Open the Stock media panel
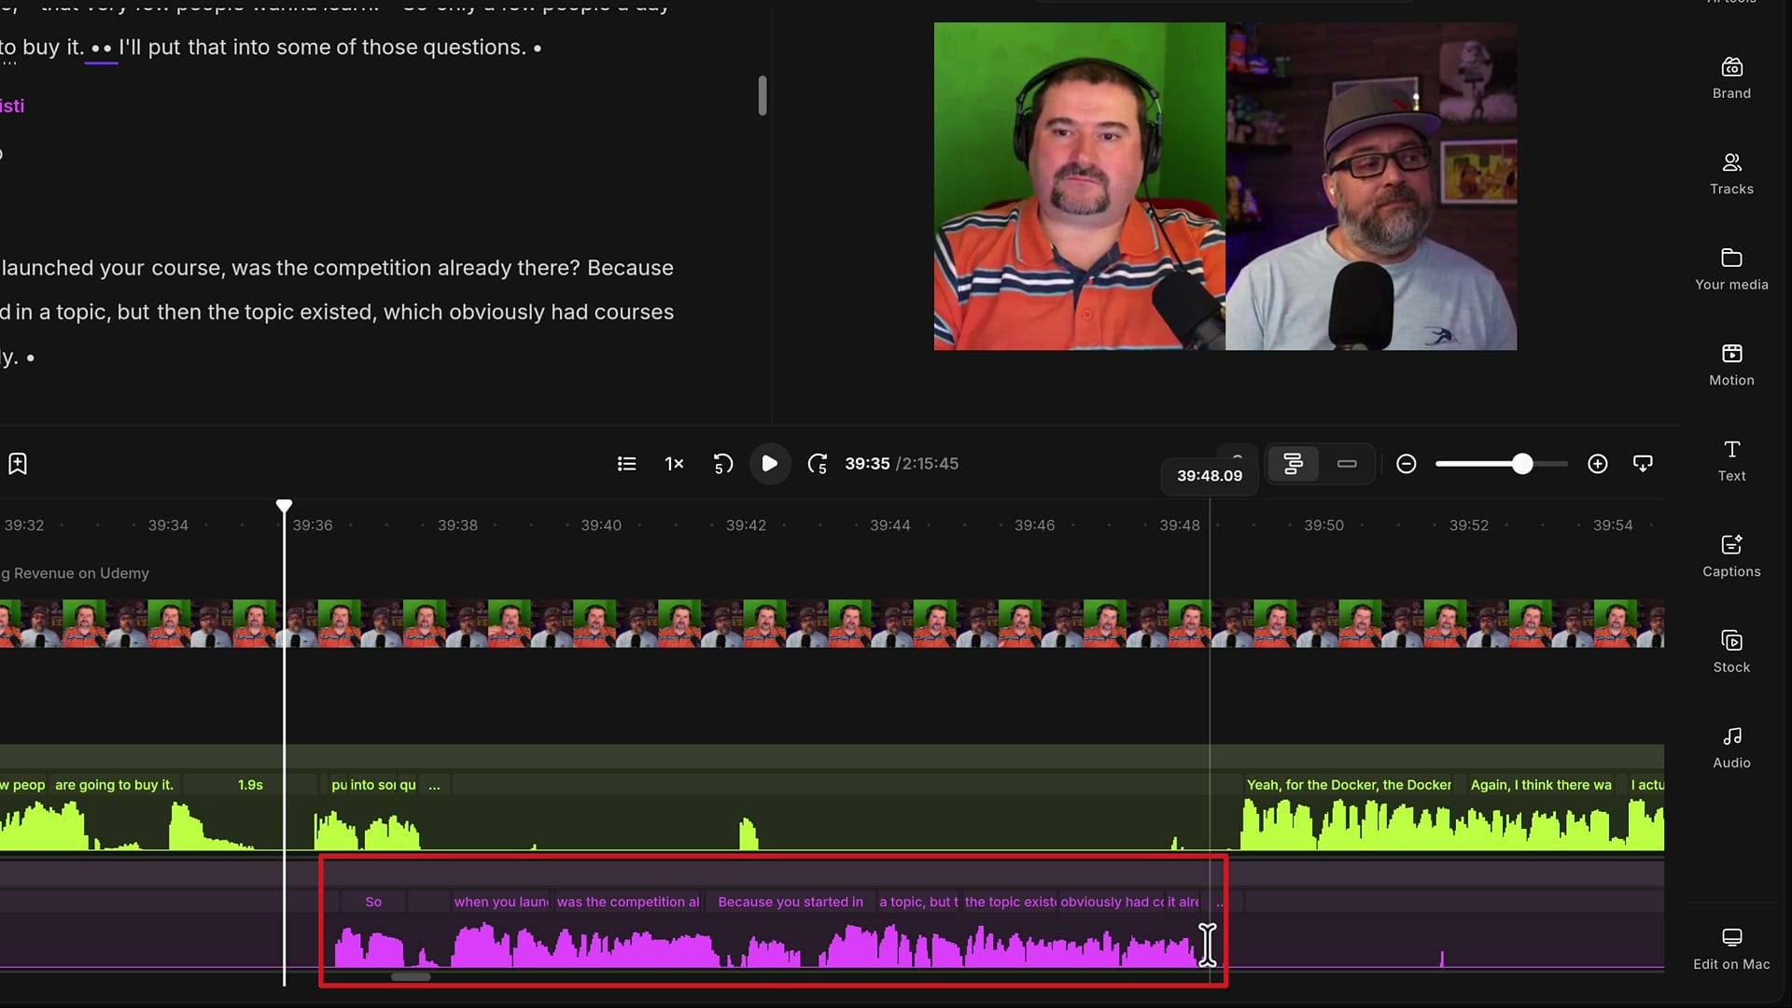The image size is (1792, 1008). (1731, 652)
